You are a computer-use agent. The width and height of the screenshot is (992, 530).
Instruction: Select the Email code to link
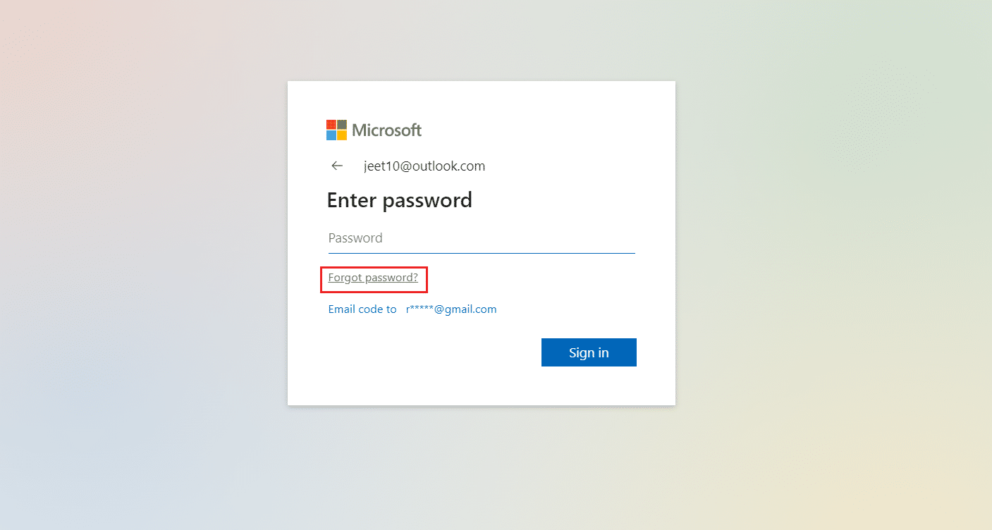click(x=362, y=309)
